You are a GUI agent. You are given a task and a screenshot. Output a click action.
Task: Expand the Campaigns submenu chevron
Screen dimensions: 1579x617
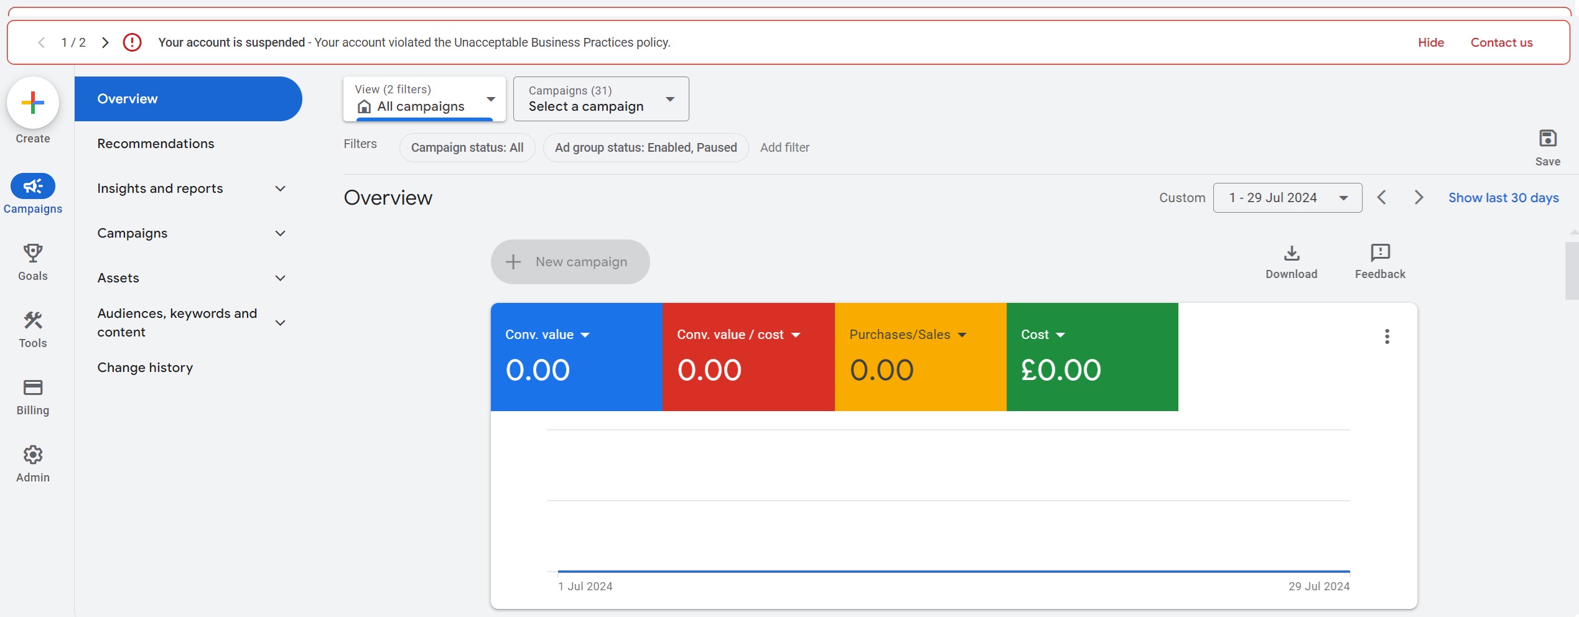coord(281,233)
